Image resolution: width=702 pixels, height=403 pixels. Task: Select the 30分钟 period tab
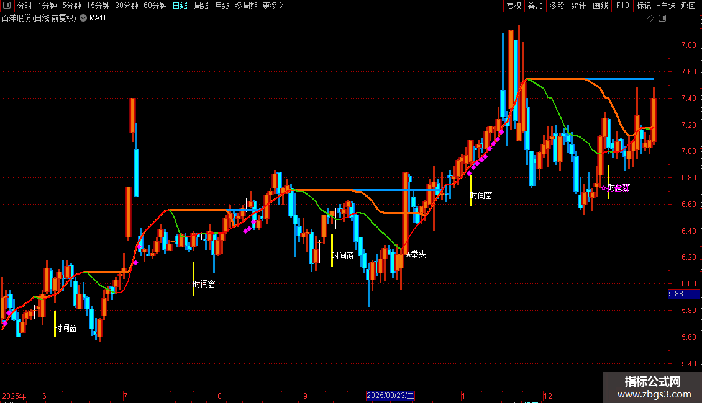point(127,6)
